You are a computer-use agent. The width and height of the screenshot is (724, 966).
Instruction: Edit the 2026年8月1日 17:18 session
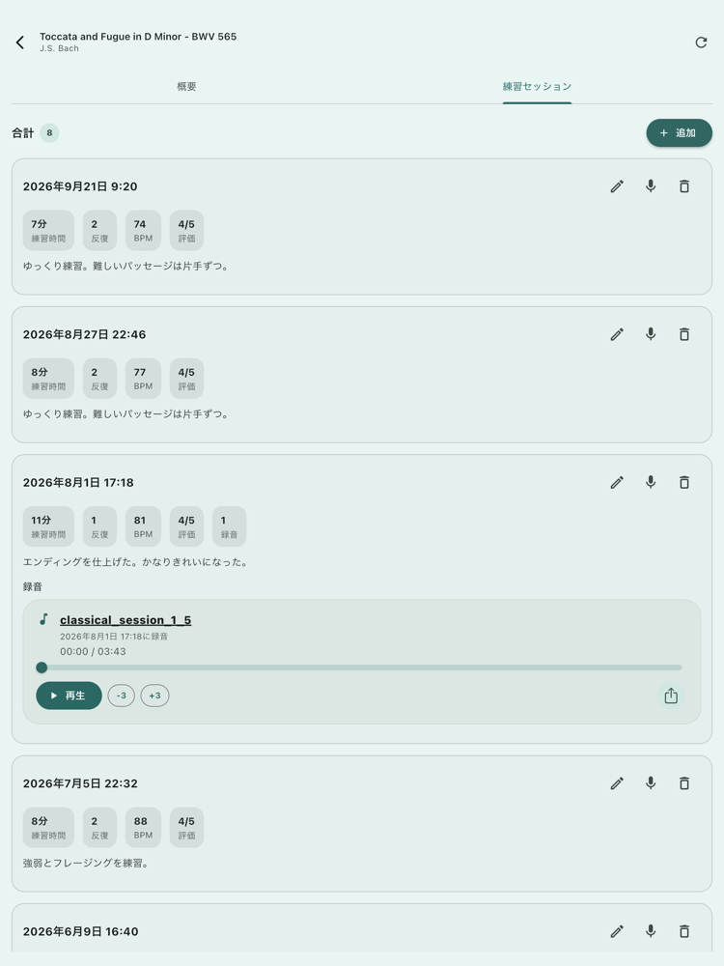[617, 482]
